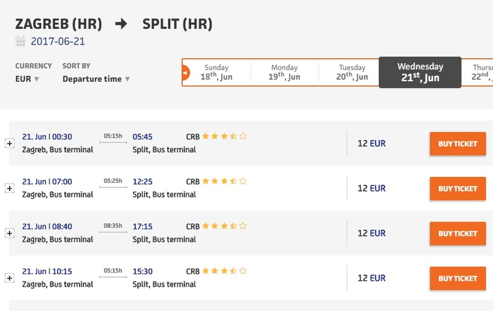The image size is (493, 311).
Task: Buy ticket for the 00:30 bus
Action: tap(458, 144)
